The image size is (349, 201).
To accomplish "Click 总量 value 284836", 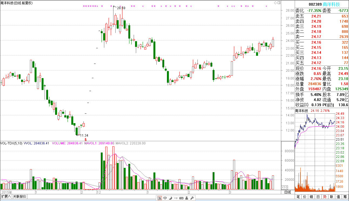I will 314,84.
